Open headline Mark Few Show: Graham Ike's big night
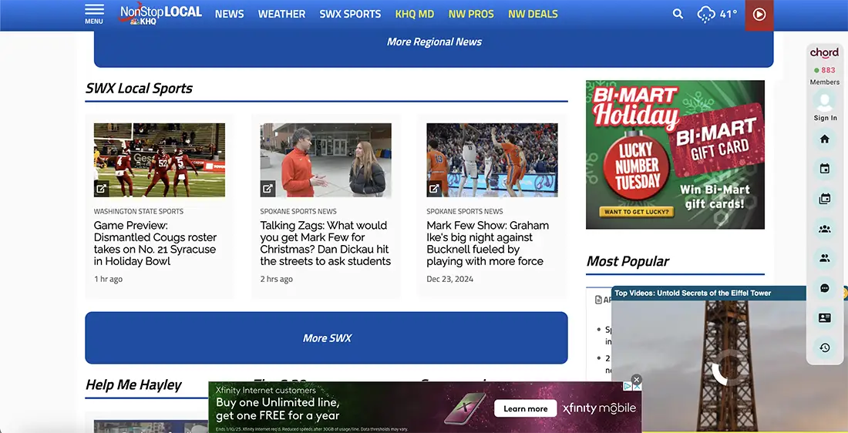Screen dimensions: 848x433 point(488,243)
